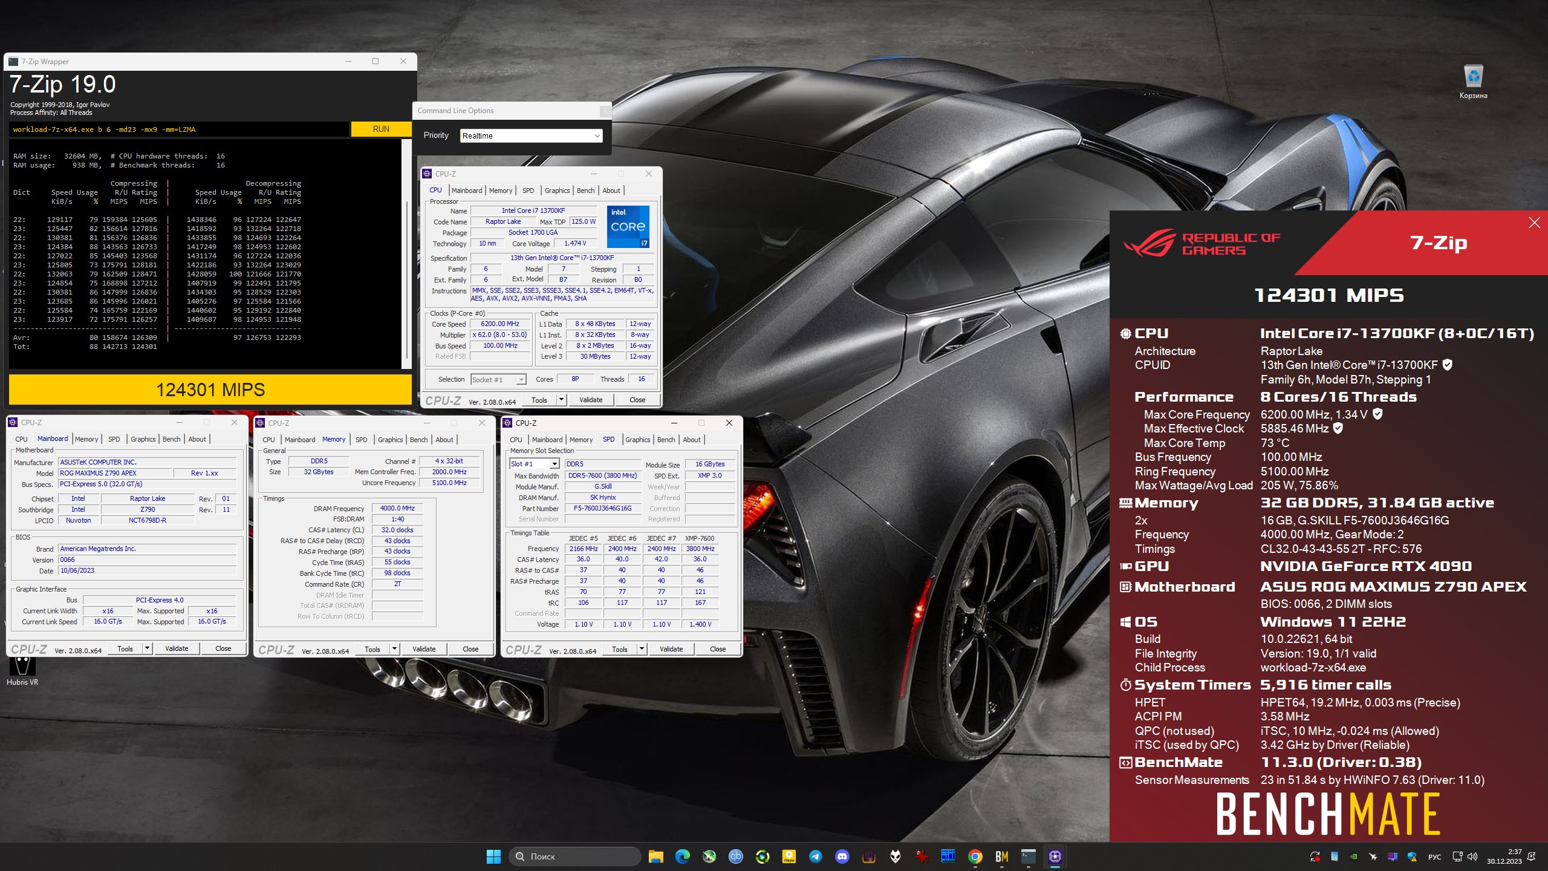The height and width of the screenshot is (871, 1548).
Task: Click Part Number F5-7600J3646G16G field
Action: coord(602,509)
